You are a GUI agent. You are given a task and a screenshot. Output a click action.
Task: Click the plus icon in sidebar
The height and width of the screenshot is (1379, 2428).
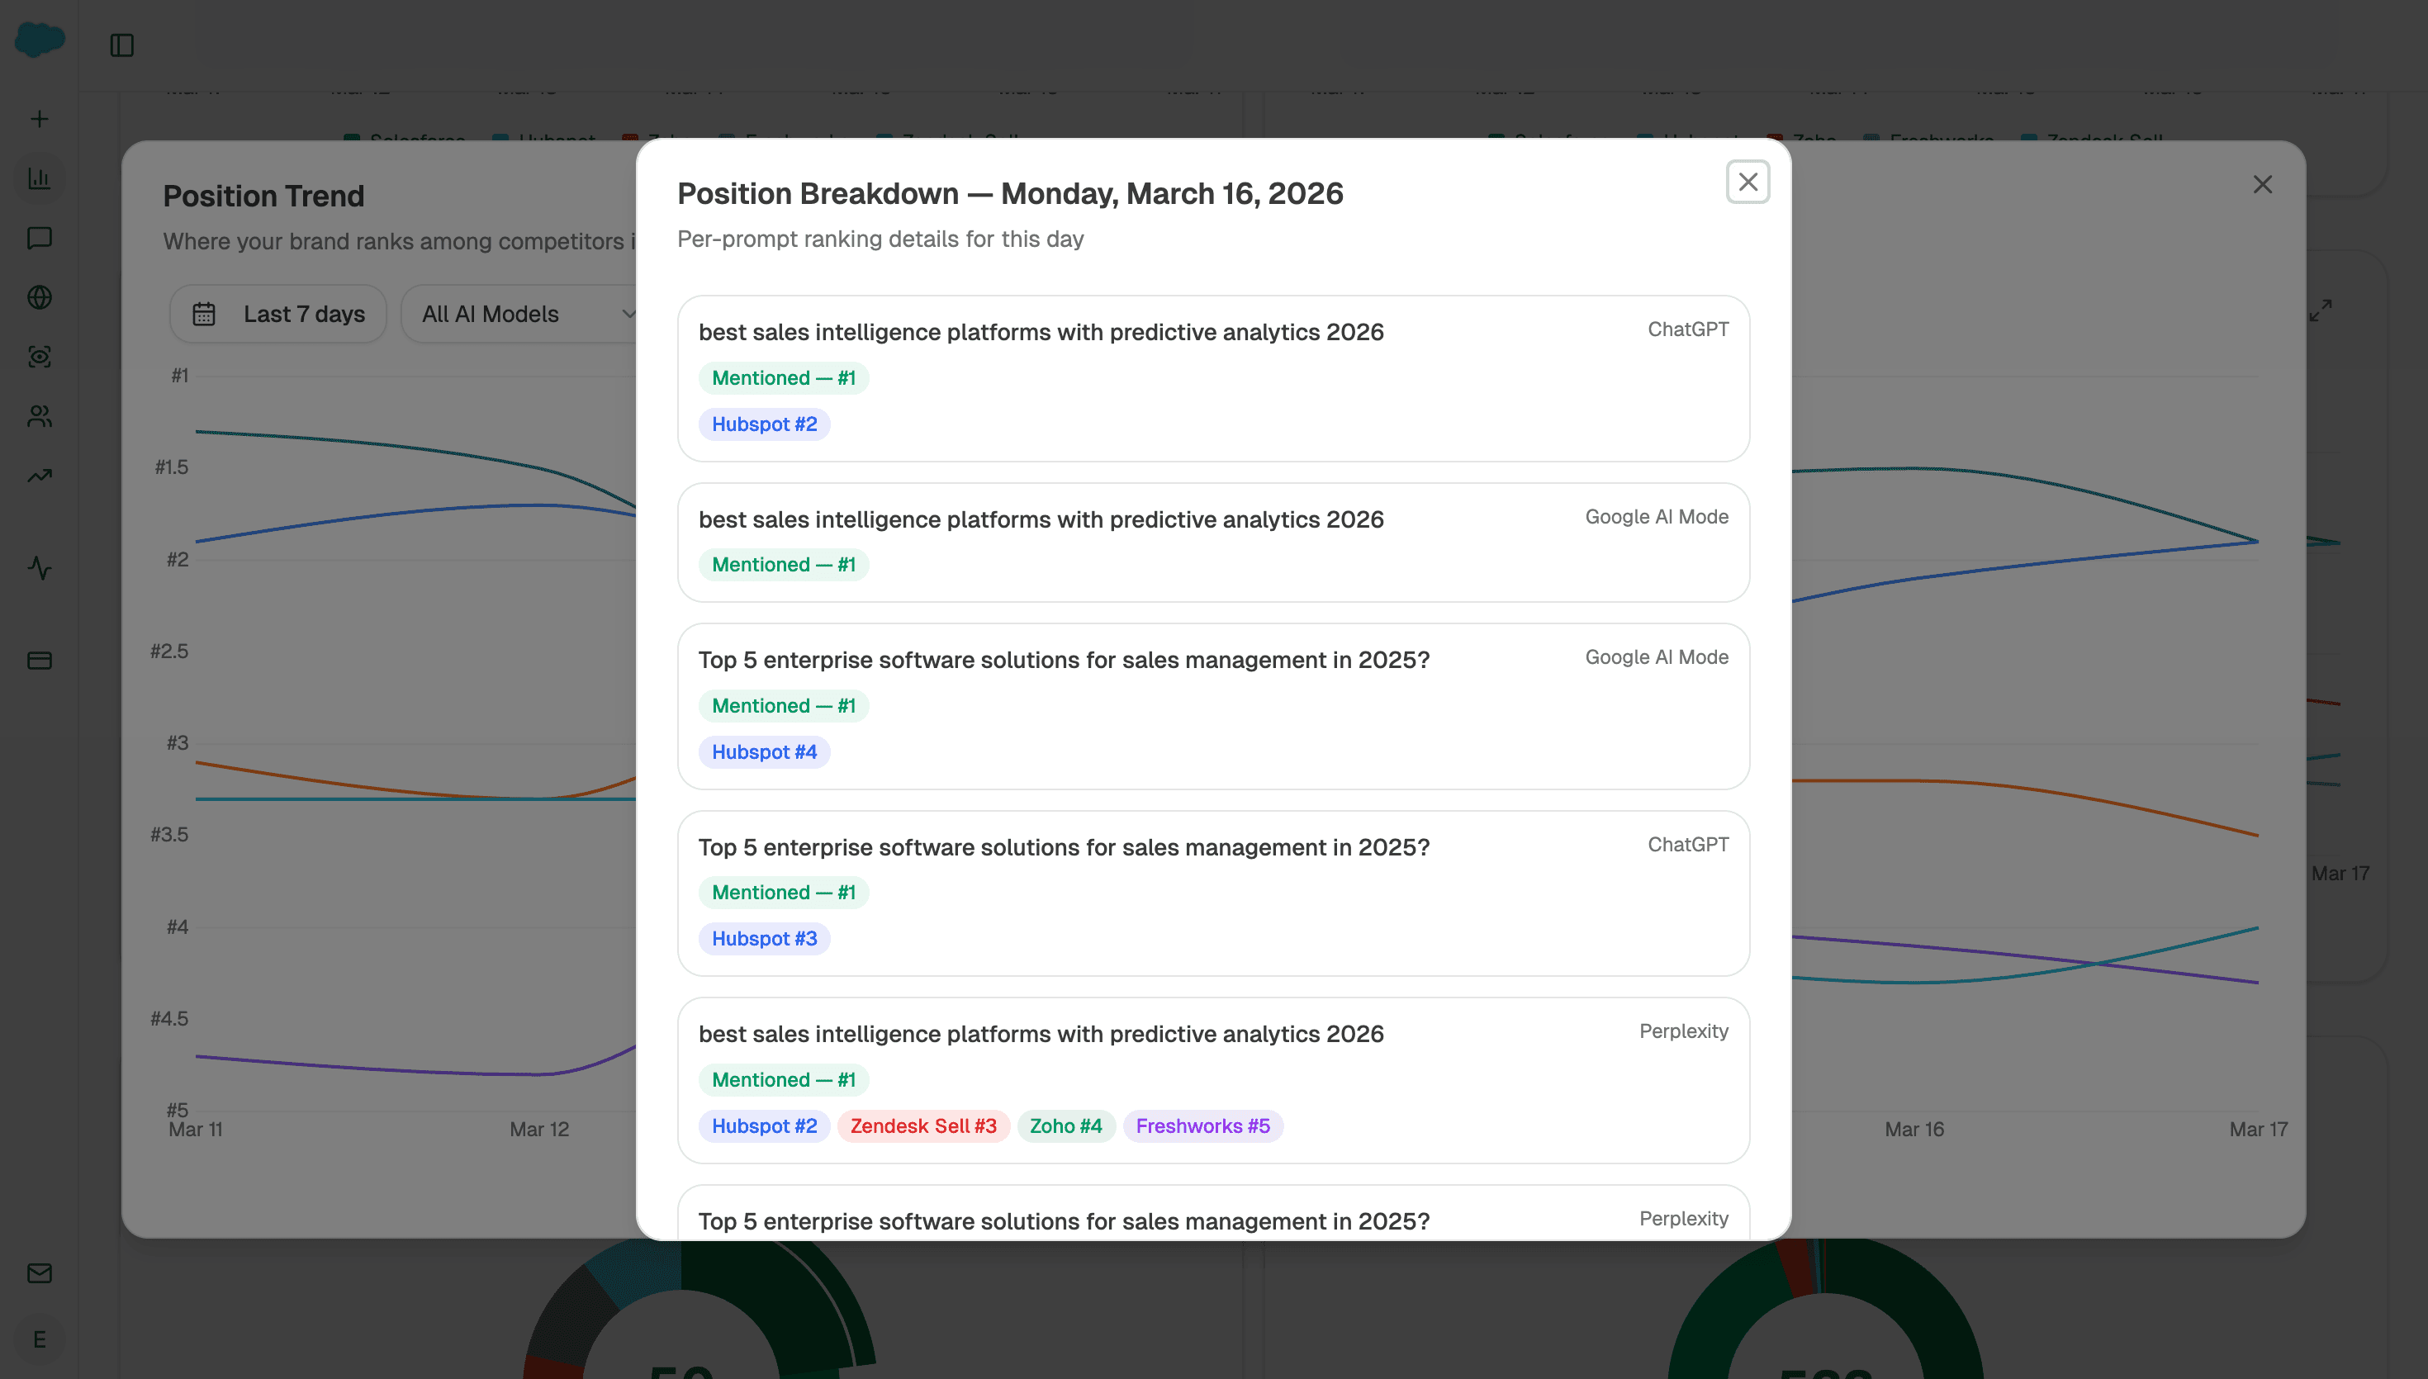[x=40, y=120]
